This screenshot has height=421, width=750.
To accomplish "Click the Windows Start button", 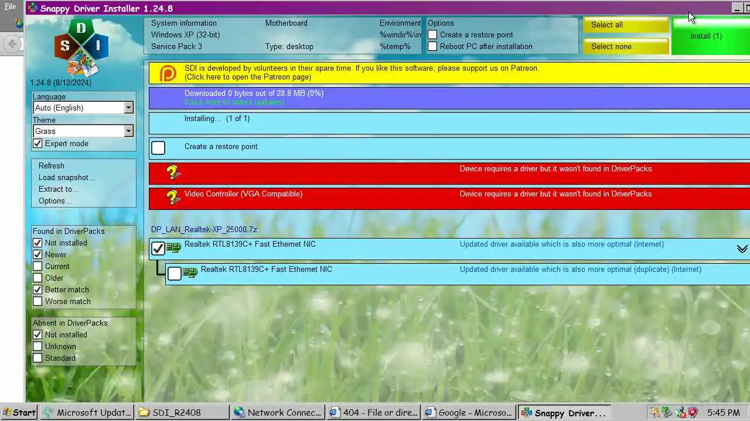I will (19, 412).
